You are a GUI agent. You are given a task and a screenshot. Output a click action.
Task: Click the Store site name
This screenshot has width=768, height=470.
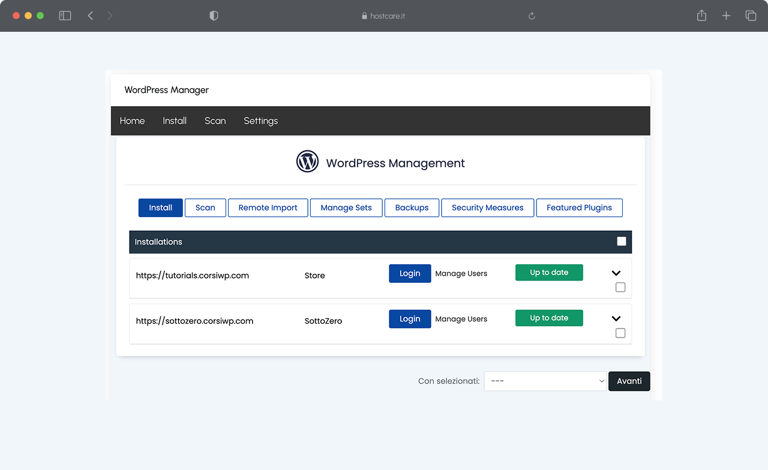pyautogui.click(x=315, y=276)
